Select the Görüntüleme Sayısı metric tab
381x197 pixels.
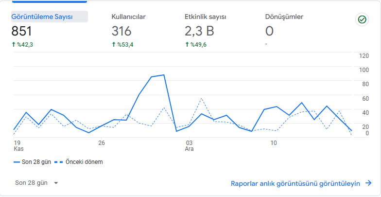pos(50,17)
